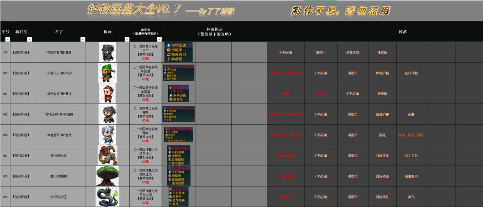The height and width of the screenshot is (207, 483).
Task: Select the cell with number 679
Action: click(x=5, y=53)
